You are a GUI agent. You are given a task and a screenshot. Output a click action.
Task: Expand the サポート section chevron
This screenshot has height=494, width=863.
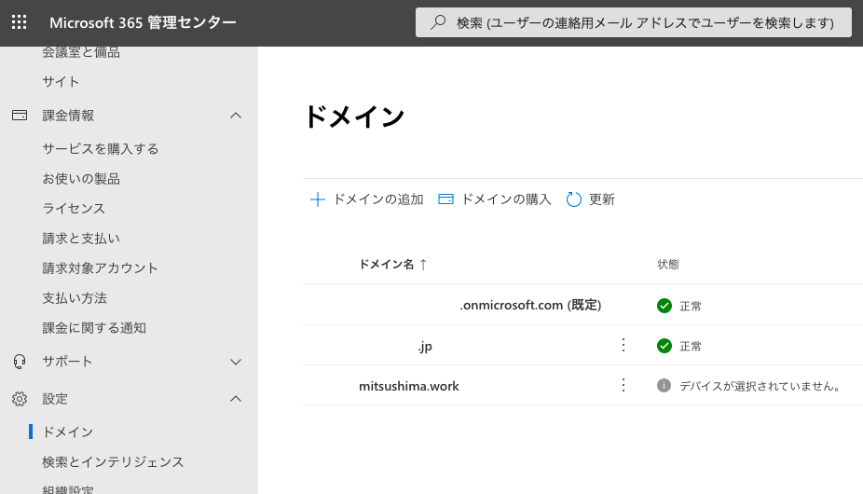coord(236,362)
